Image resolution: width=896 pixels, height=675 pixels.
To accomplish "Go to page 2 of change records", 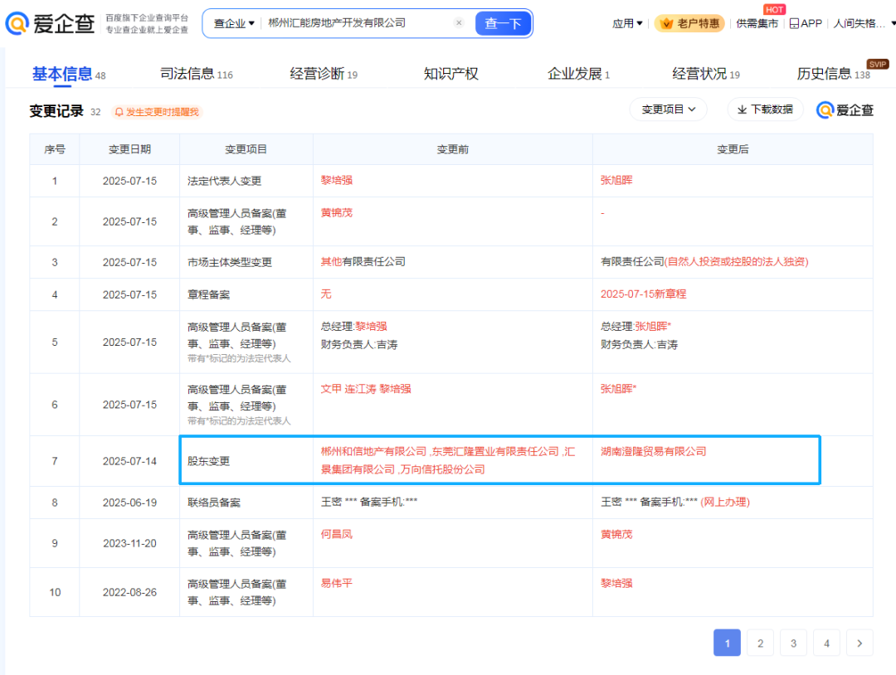I will (x=760, y=643).
